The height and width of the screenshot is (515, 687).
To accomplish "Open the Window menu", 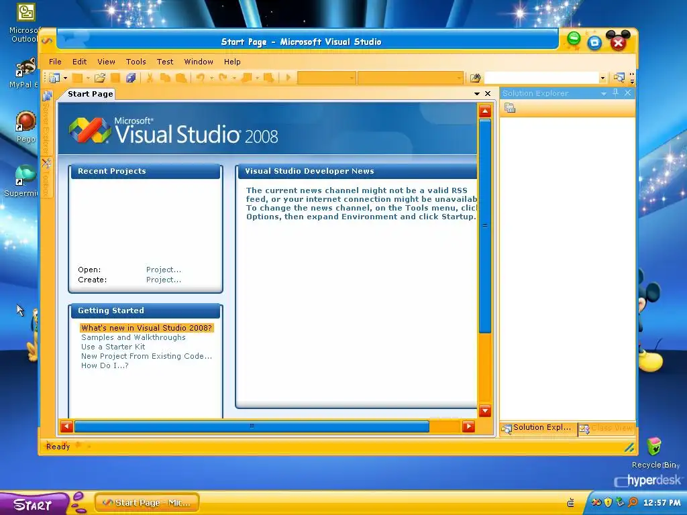I will point(199,62).
